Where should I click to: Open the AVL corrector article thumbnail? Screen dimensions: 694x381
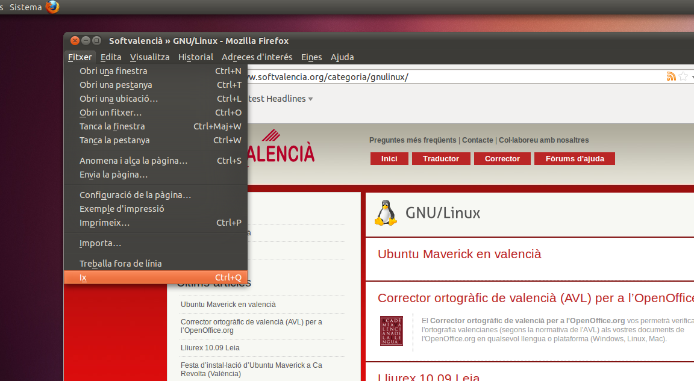(391, 331)
